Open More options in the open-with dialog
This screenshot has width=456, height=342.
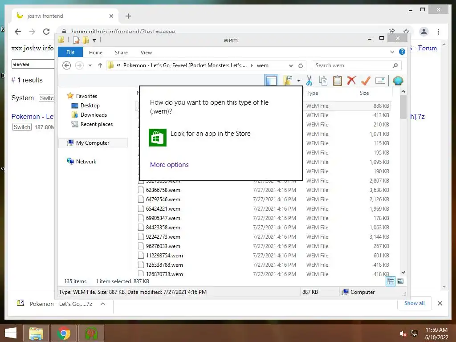click(169, 165)
